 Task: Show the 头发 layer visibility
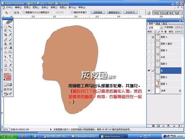coord(149,57)
